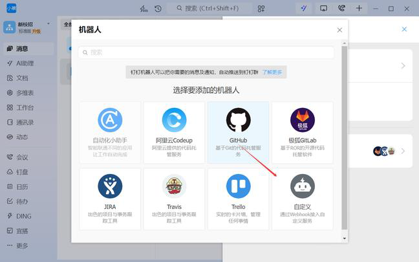The height and width of the screenshot is (262, 419).
Task: Choose the 阿里云Codeup robot
Action: [174, 133]
